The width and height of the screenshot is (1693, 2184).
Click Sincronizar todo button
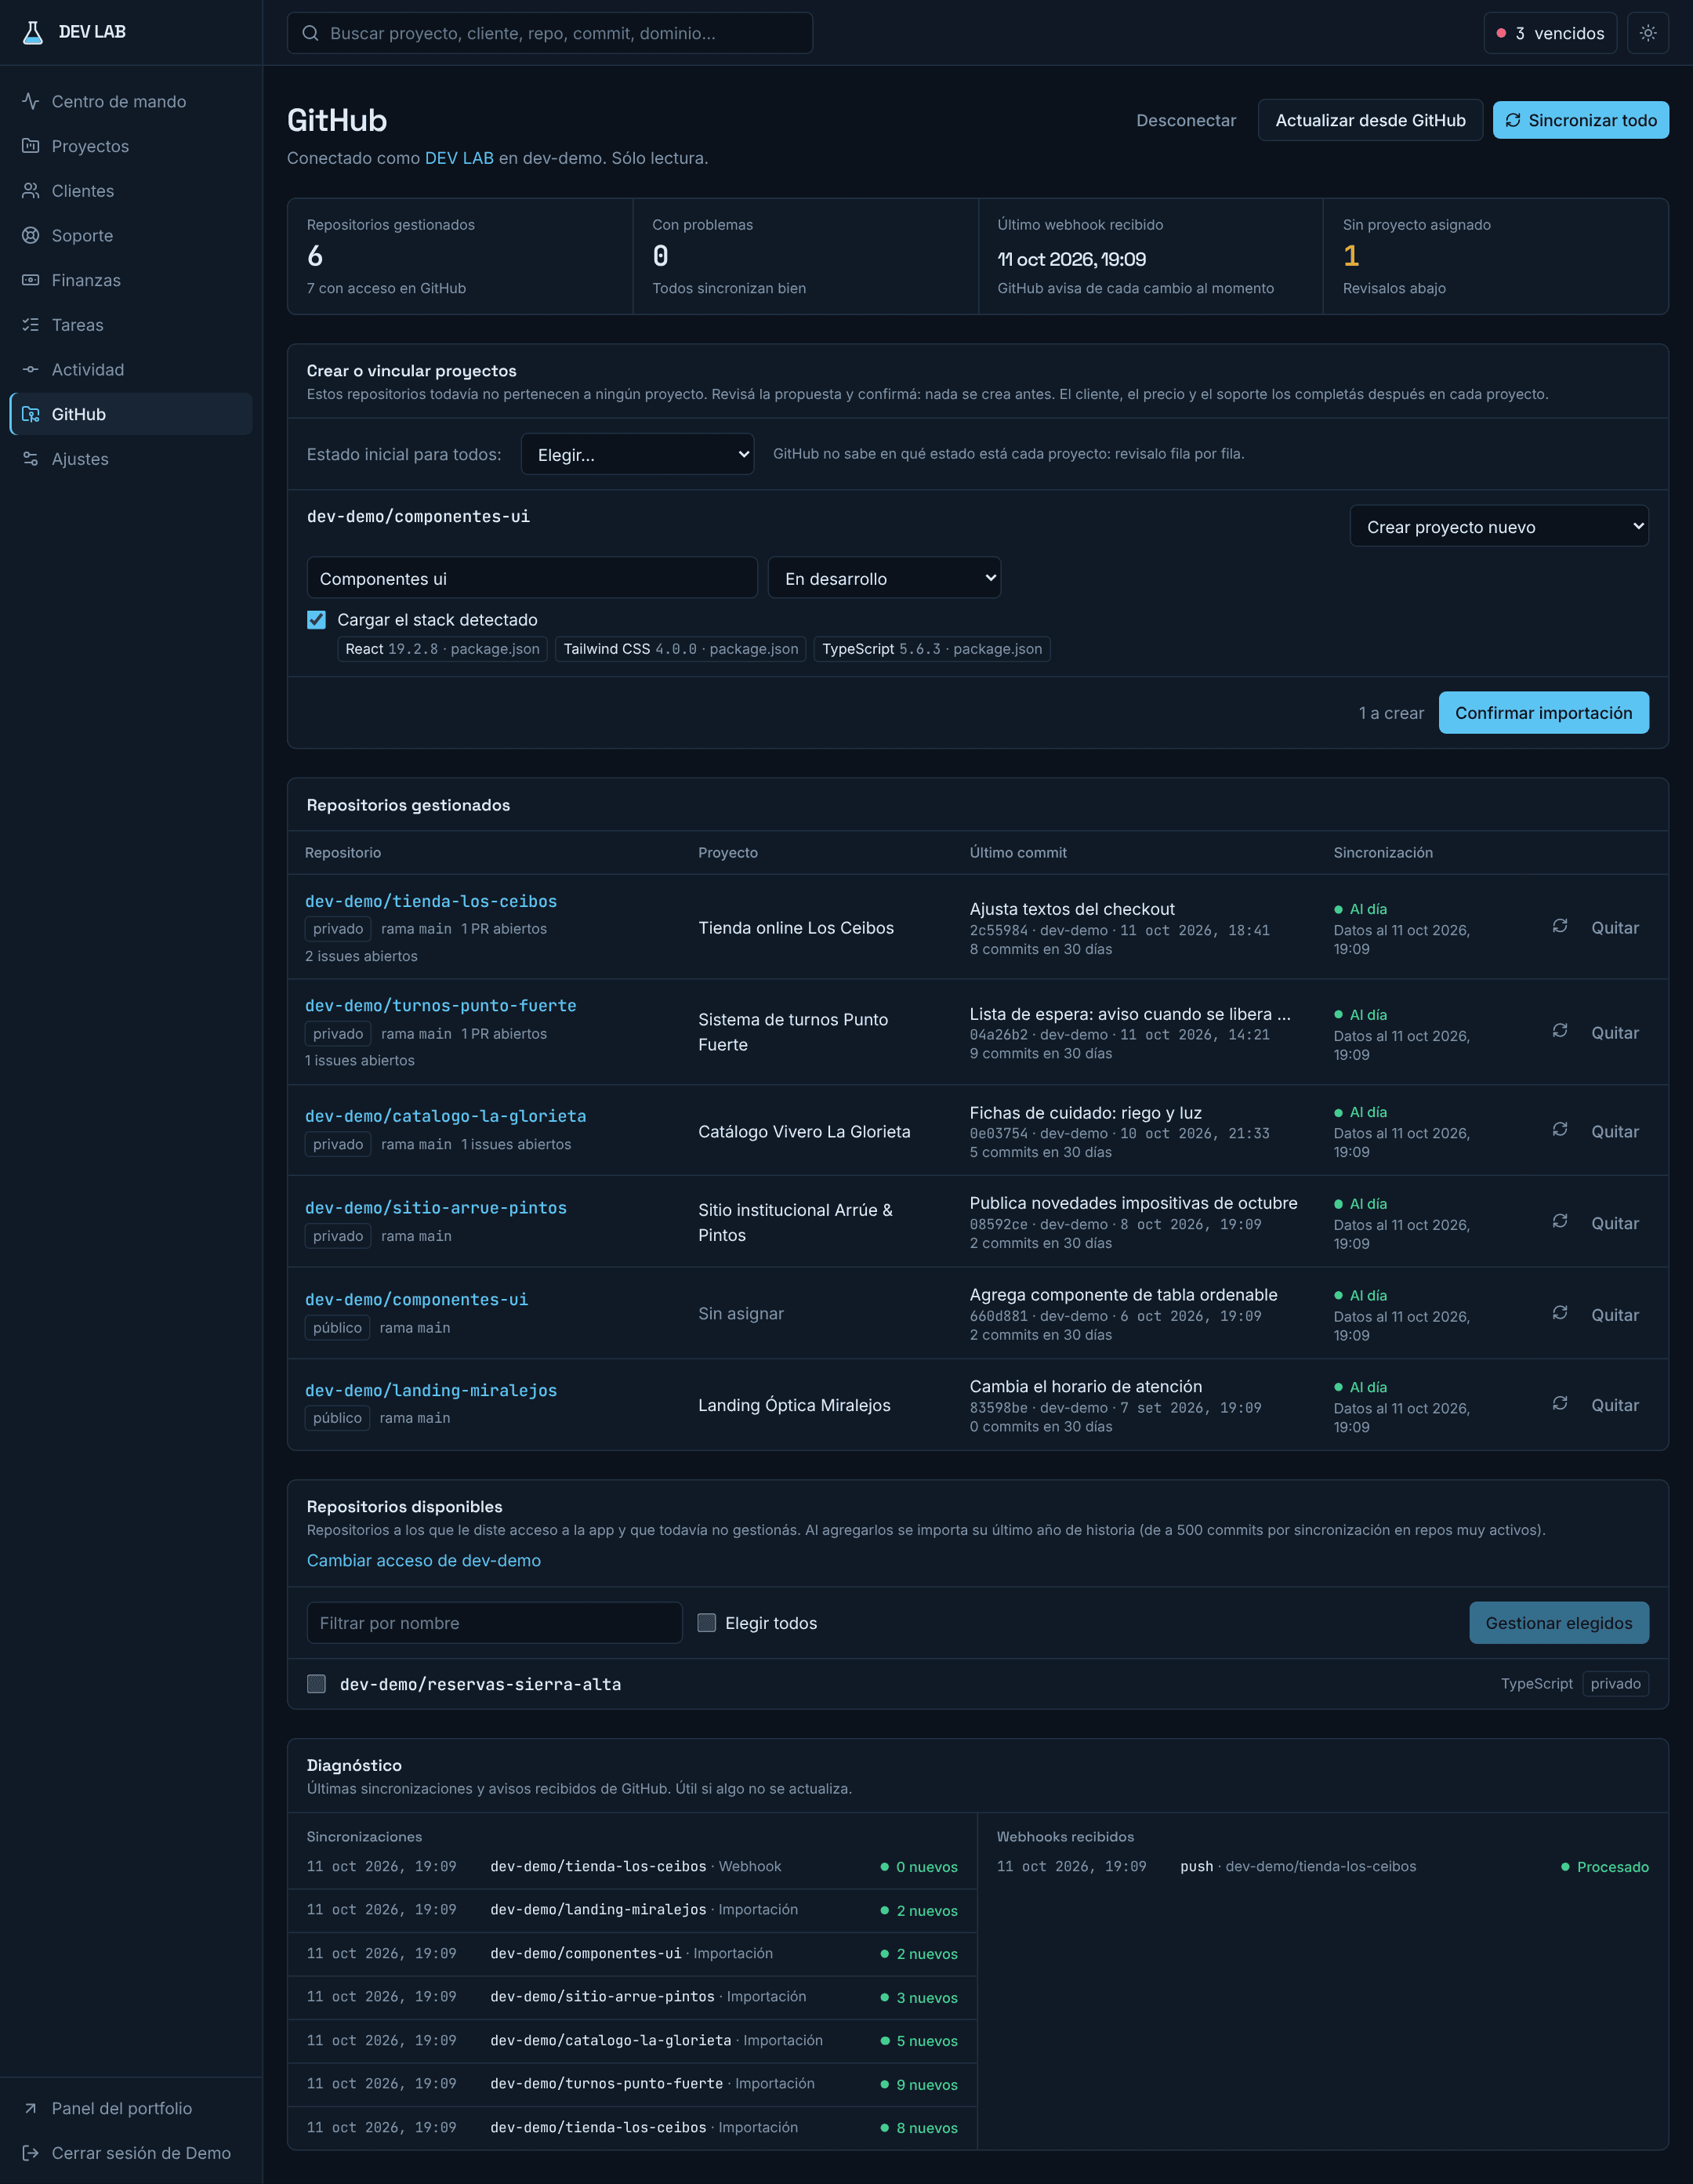tap(1580, 120)
